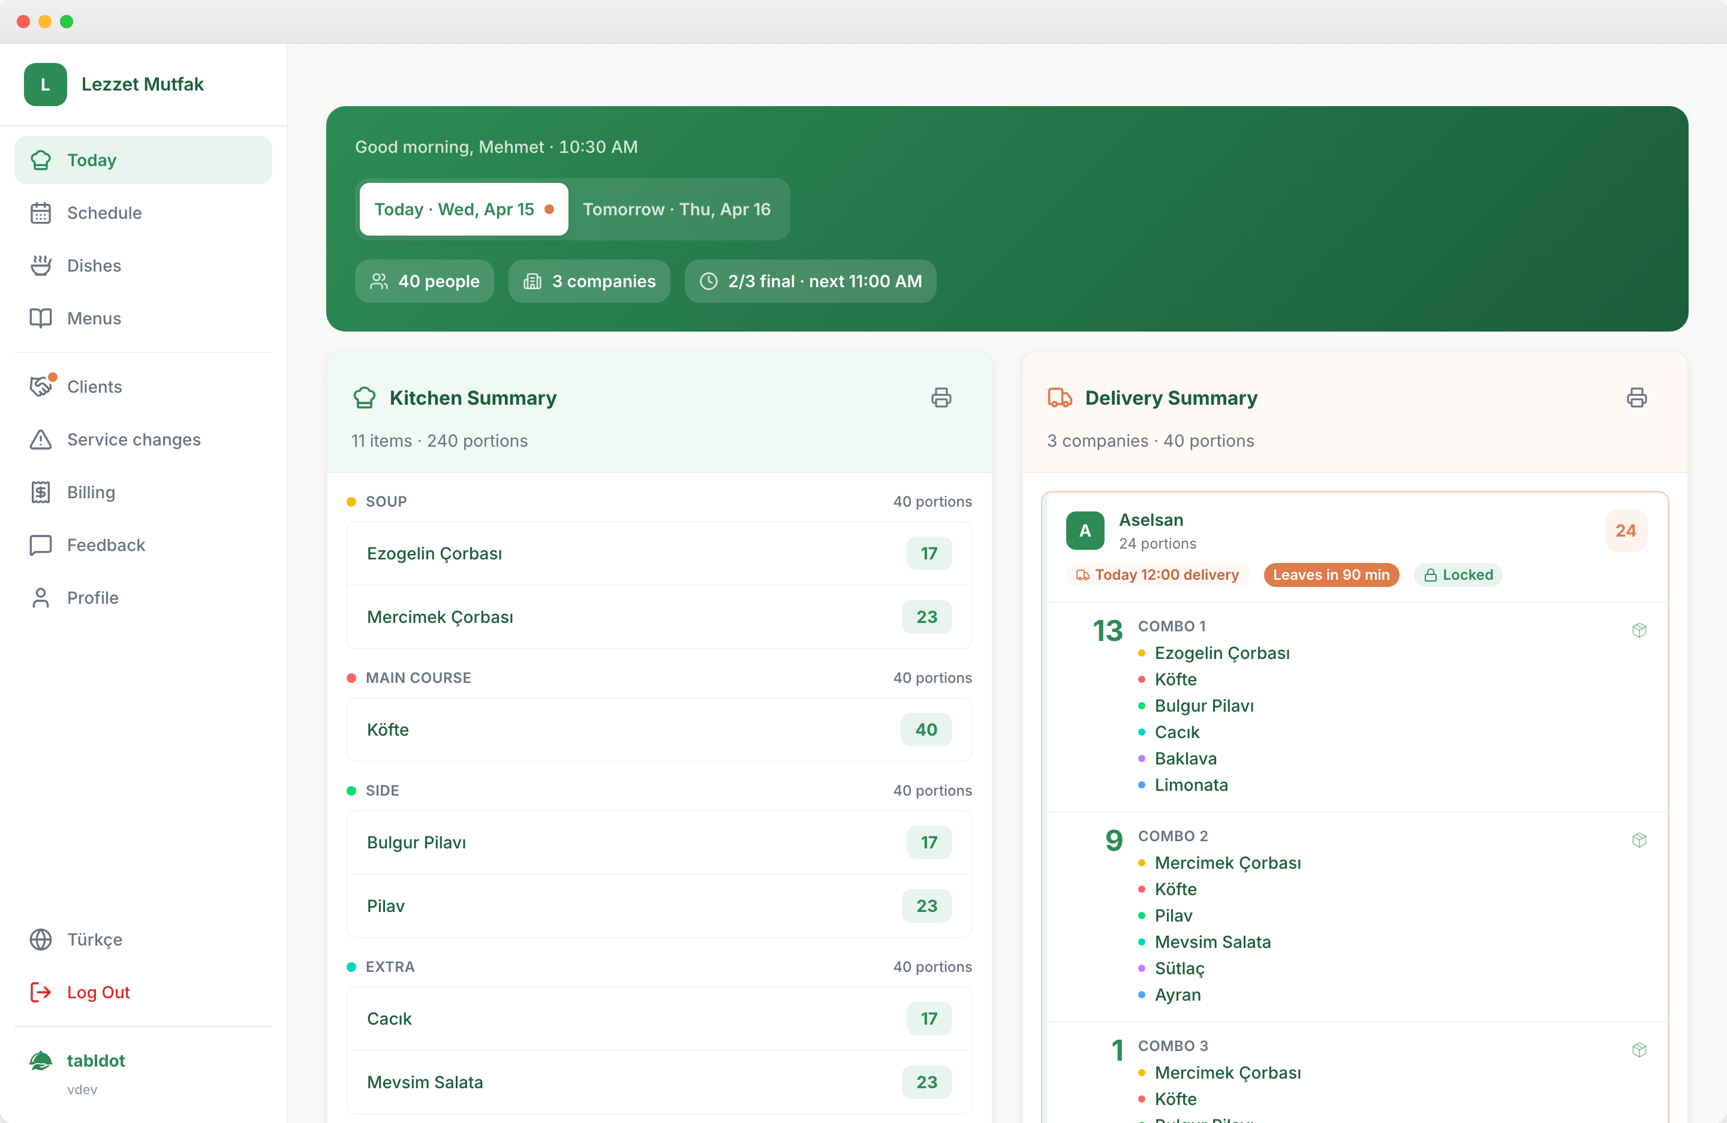Go to Billing
The height and width of the screenshot is (1123, 1727).
pos(143,492)
